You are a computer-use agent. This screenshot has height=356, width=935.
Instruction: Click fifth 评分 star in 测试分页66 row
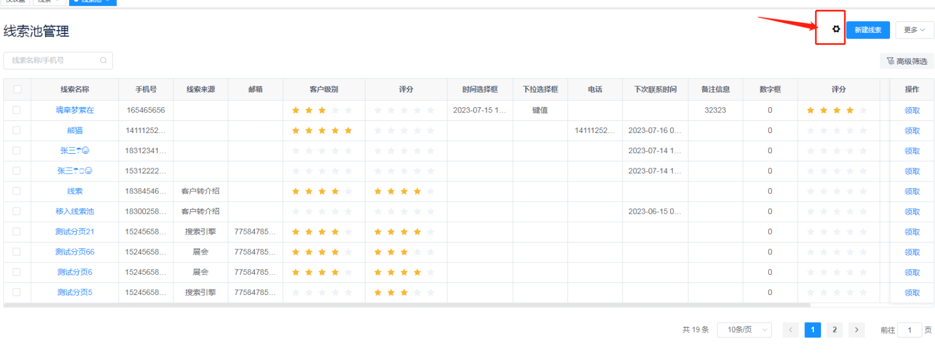[431, 252]
